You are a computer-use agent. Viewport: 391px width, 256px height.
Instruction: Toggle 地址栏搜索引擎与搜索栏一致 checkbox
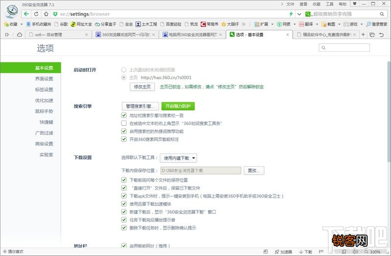124,115
